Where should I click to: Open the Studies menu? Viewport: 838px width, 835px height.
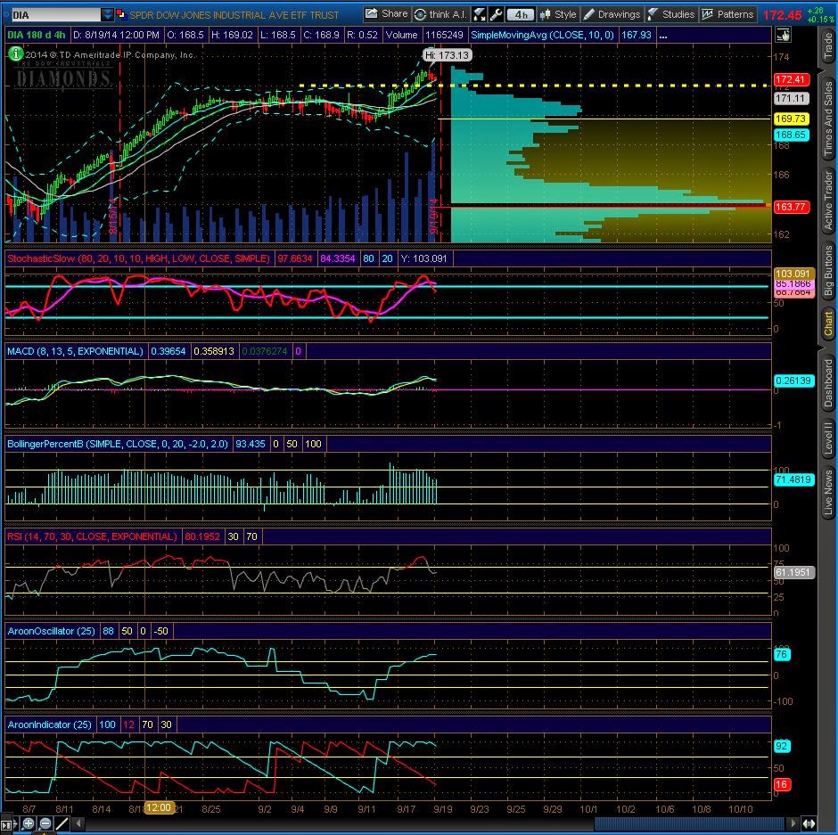click(670, 14)
